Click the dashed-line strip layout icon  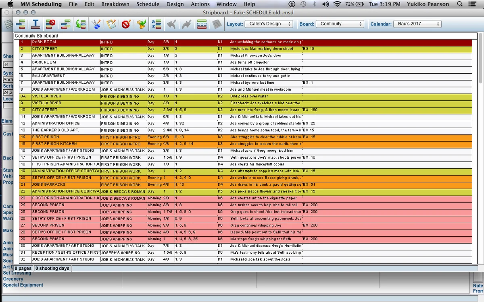click(x=202, y=24)
